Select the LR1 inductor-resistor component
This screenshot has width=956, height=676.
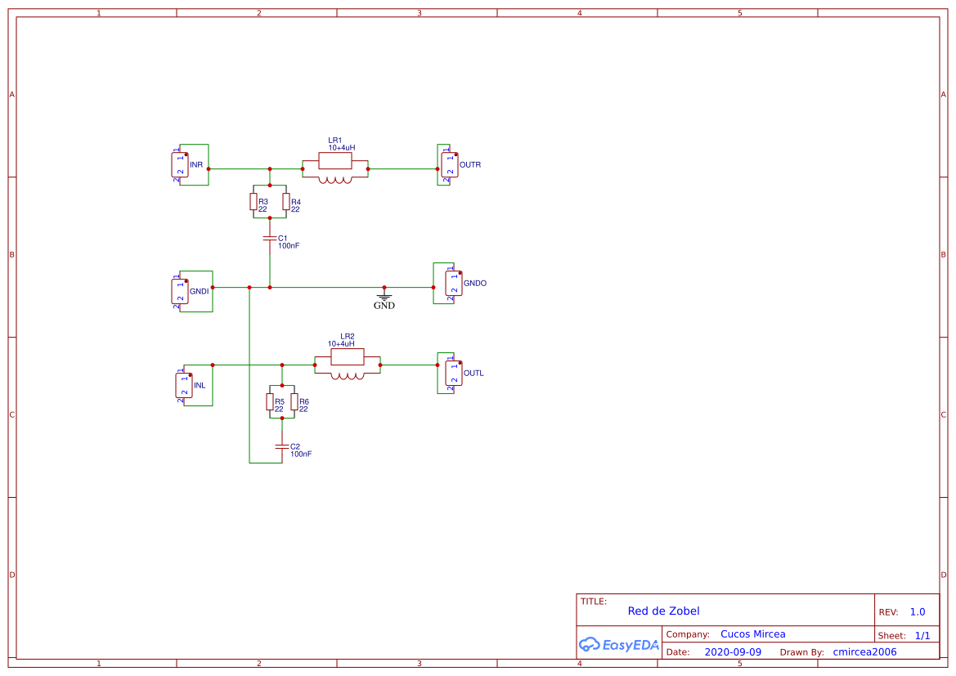coord(335,169)
